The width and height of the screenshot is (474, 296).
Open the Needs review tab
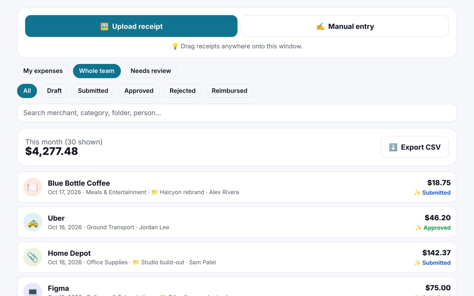click(x=151, y=71)
